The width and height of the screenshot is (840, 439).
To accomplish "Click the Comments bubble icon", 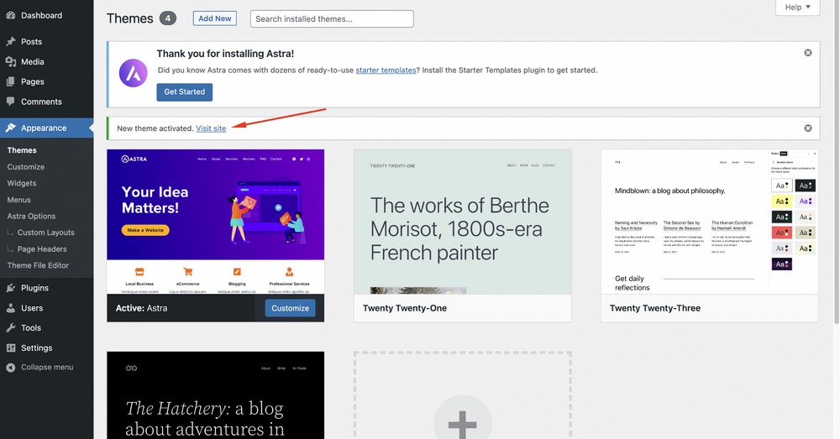I will click(11, 102).
